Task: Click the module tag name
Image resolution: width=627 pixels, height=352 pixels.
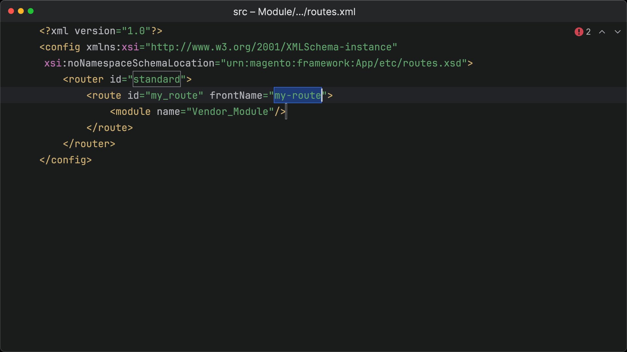Action: 133,112
